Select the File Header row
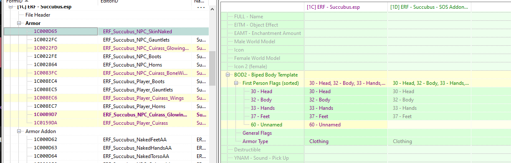The height and width of the screenshot is (163, 511). [x=38, y=15]
